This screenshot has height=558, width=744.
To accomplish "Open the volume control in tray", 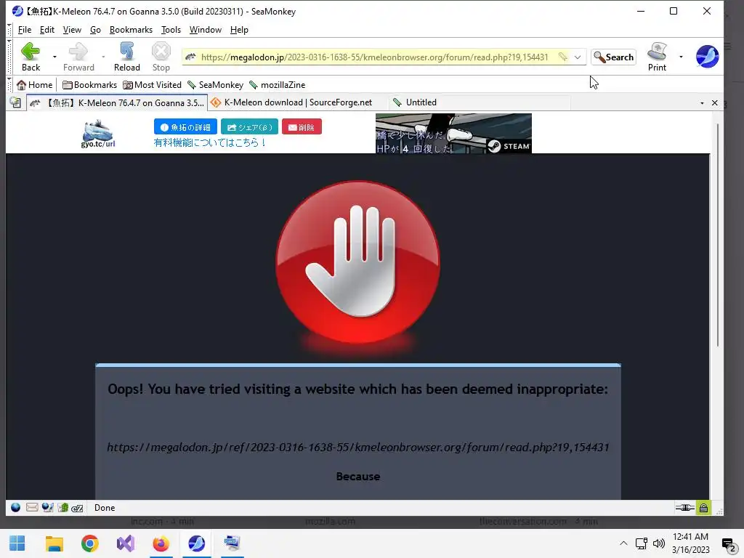I will [x=659, y=543].
